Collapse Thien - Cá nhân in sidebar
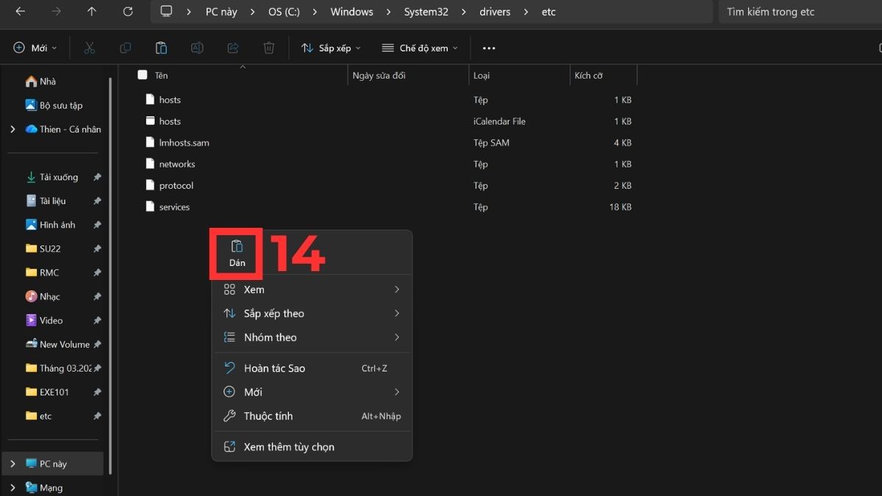The height and width of the screenshot is (496, 882). coord(12,129)
